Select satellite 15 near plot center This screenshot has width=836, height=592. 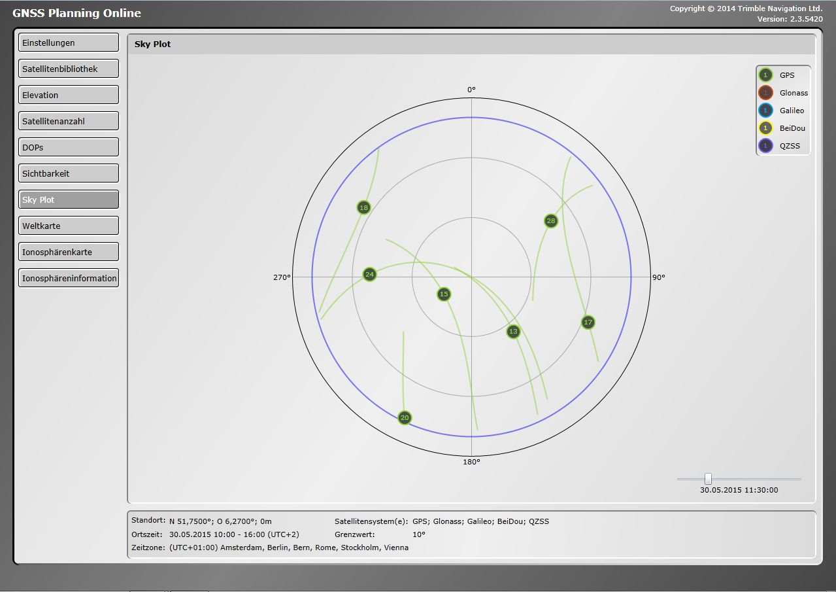point(444,294)
